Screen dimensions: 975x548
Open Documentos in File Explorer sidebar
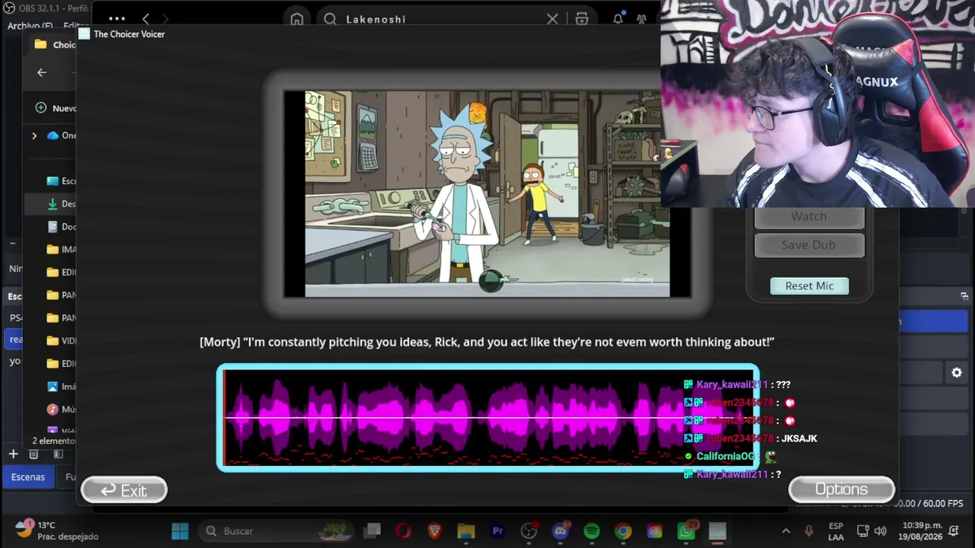61,227
